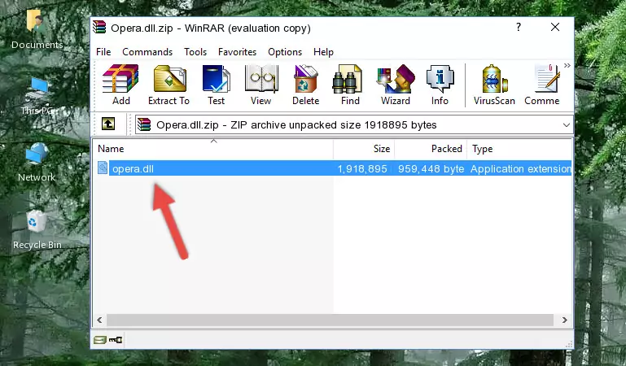Click the drive icon in status bar
This screenshot has height=366, width=626.
point(100,340)
